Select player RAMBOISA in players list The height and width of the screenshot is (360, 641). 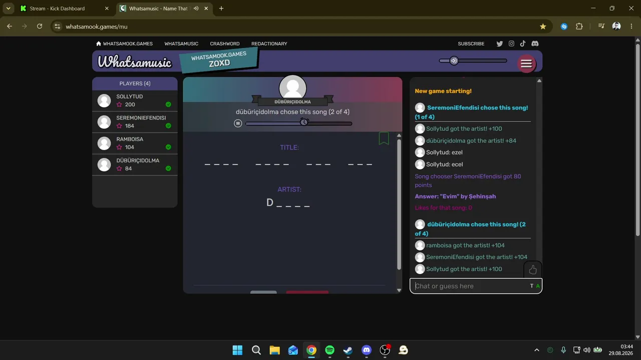(x=135, y=143)
